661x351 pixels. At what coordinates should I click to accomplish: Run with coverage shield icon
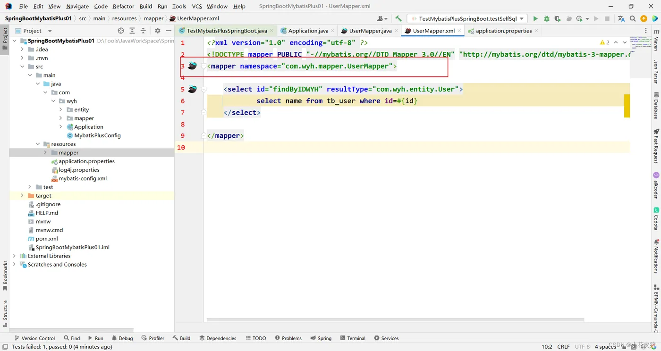pos(558,18)
